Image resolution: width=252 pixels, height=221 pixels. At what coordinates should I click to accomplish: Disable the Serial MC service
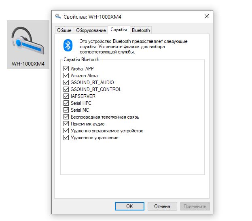click(66, 110)
